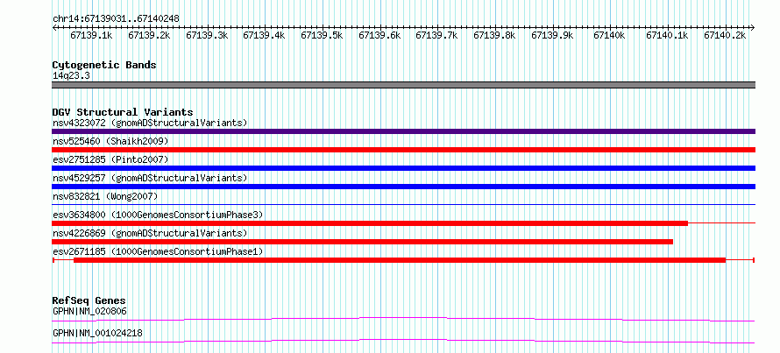Open the nsv4323072 variant label
The image size is (780, 353).
(x=150, y=123)
